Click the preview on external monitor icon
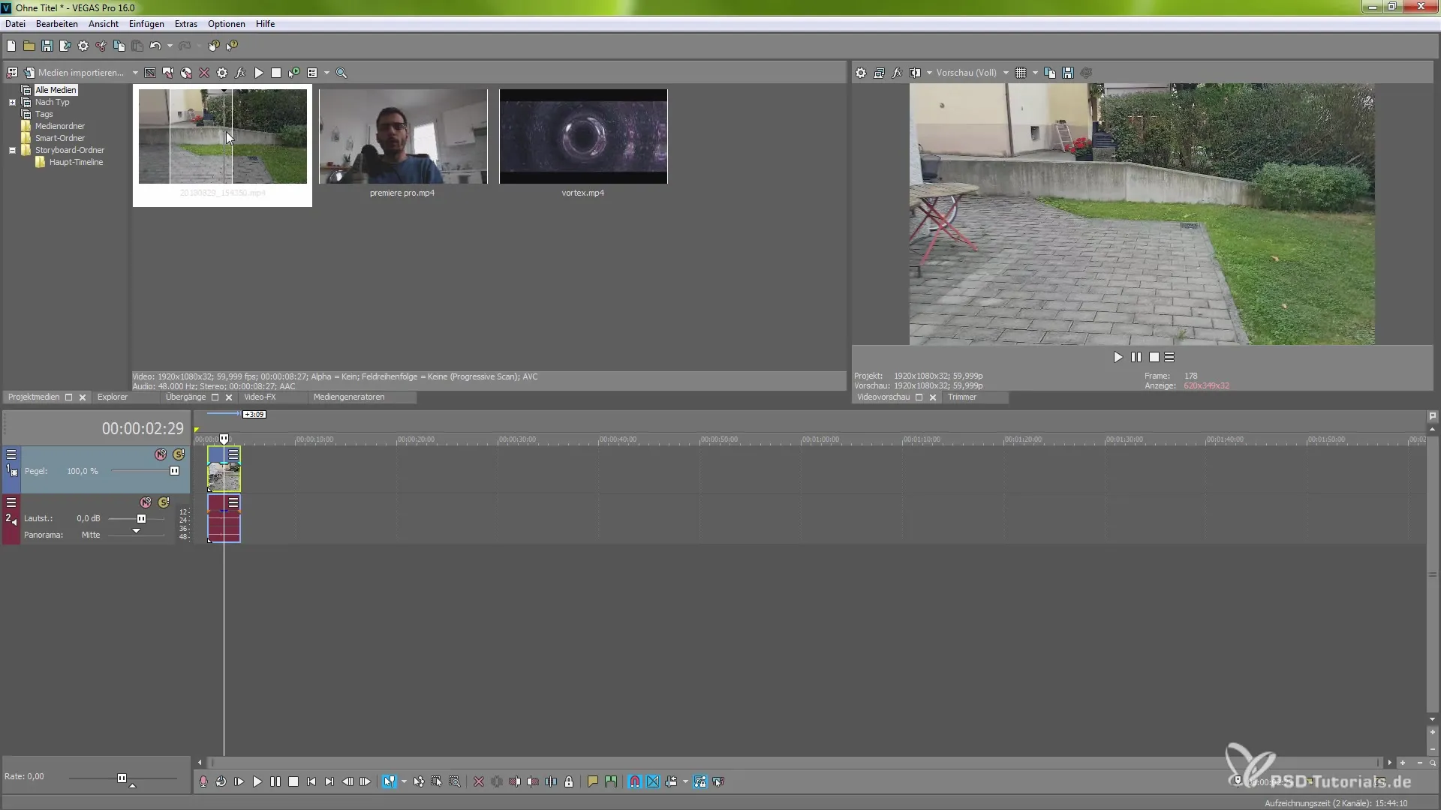 [879, 73]
